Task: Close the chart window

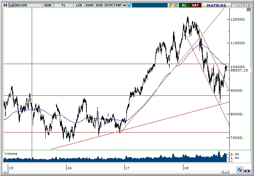Action: 249,5
